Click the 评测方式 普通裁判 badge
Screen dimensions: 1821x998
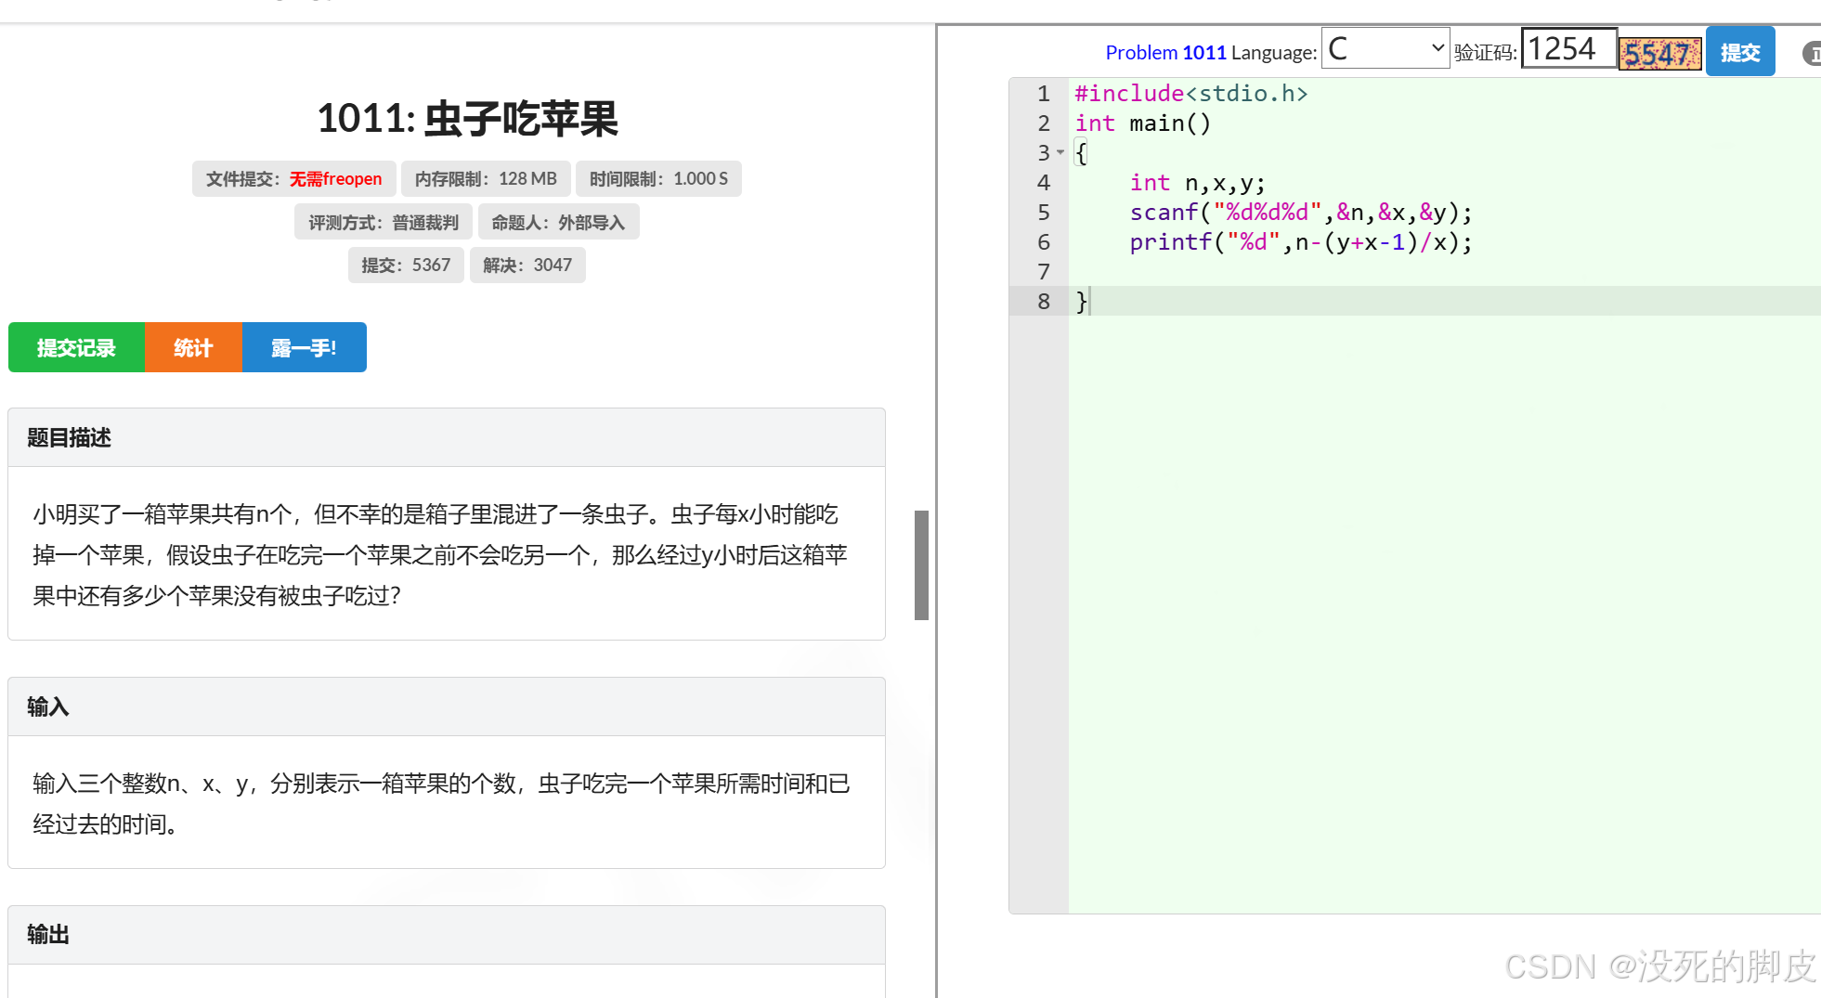click(383, 222)
